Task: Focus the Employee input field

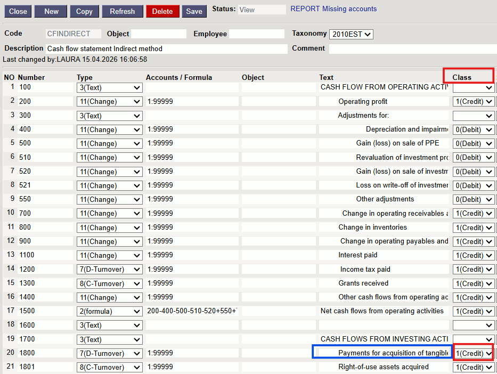Action: coord(257,34)
